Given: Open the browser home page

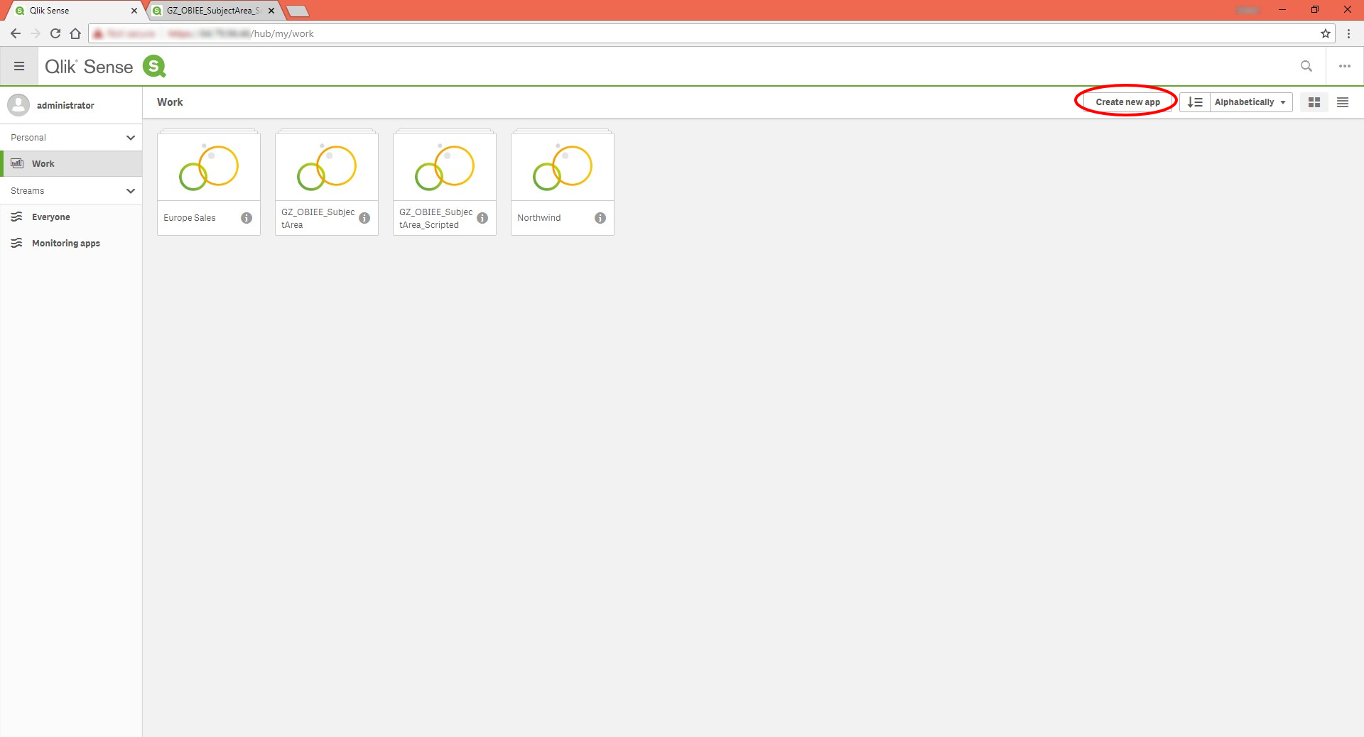Looking at the screenshot, I should click(x=75, y=33).
